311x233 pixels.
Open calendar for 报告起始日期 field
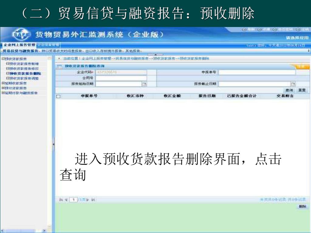pos(144,84)
